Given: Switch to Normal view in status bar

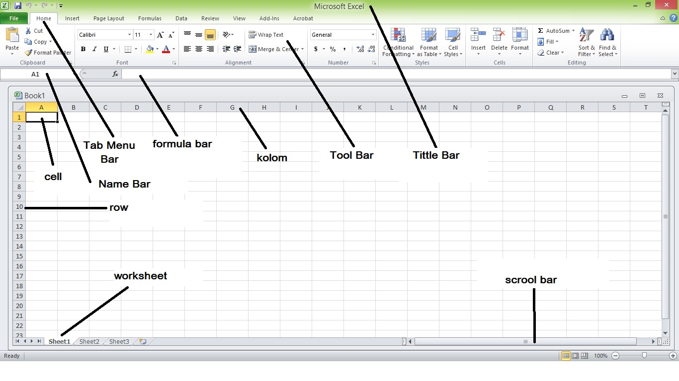Looking at the screenshot, I should tap(566, 356).
